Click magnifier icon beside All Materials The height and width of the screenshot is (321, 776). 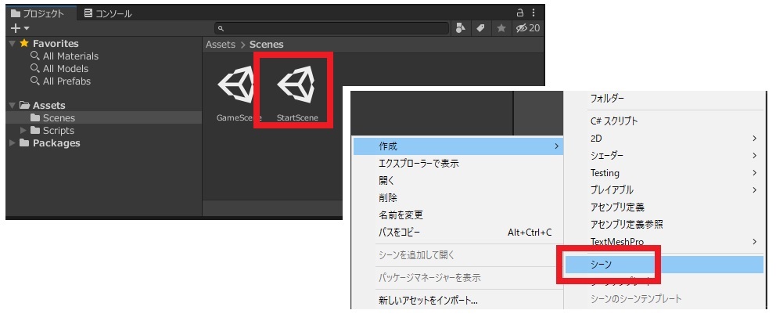(35, 56)
